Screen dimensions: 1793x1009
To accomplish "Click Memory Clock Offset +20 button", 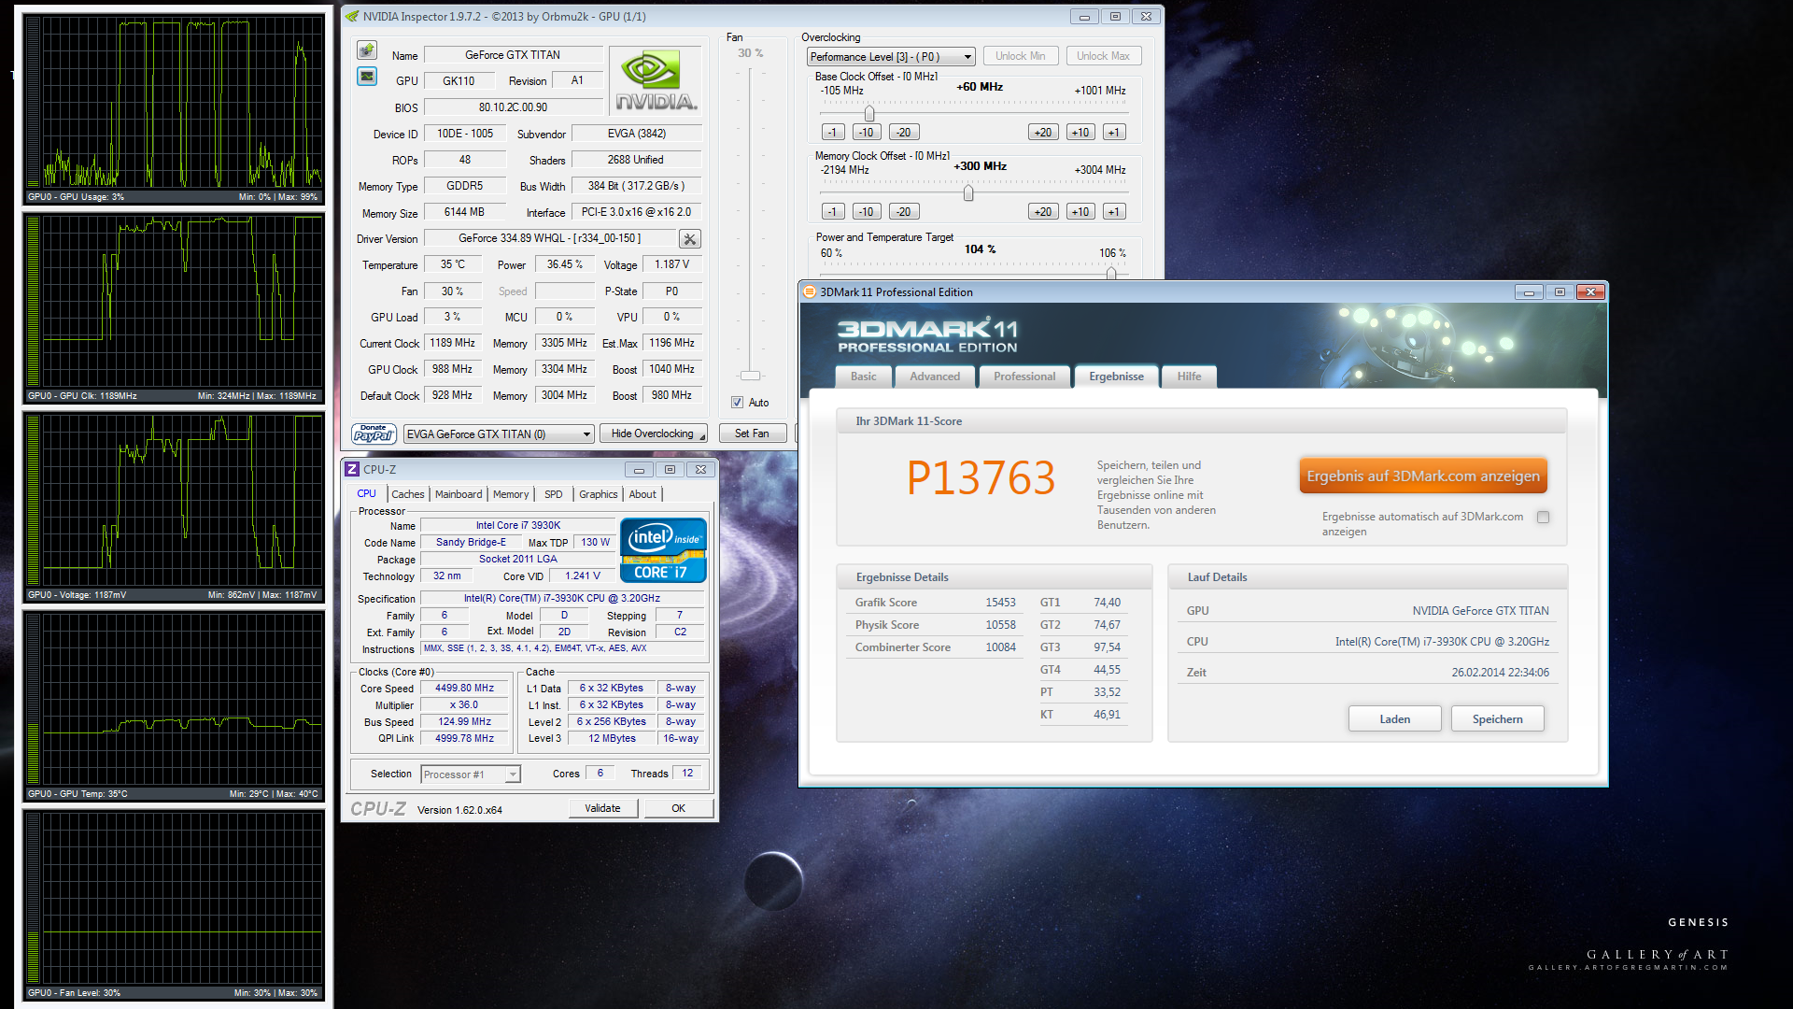I will click(x=1043, y=212).
